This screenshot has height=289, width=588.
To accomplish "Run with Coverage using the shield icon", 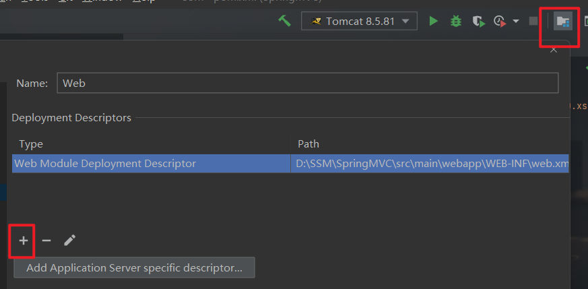I will click(478, 21).
